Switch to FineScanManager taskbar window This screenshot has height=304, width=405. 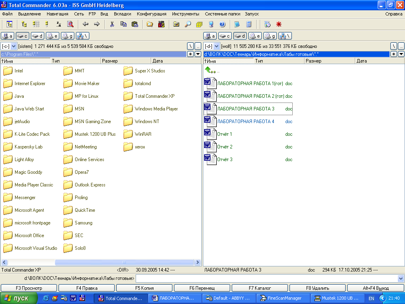pyautogui.click(x=283, y=298)
